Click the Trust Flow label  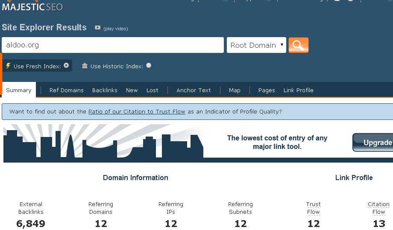pyautogui.click(x=313, y=208)
